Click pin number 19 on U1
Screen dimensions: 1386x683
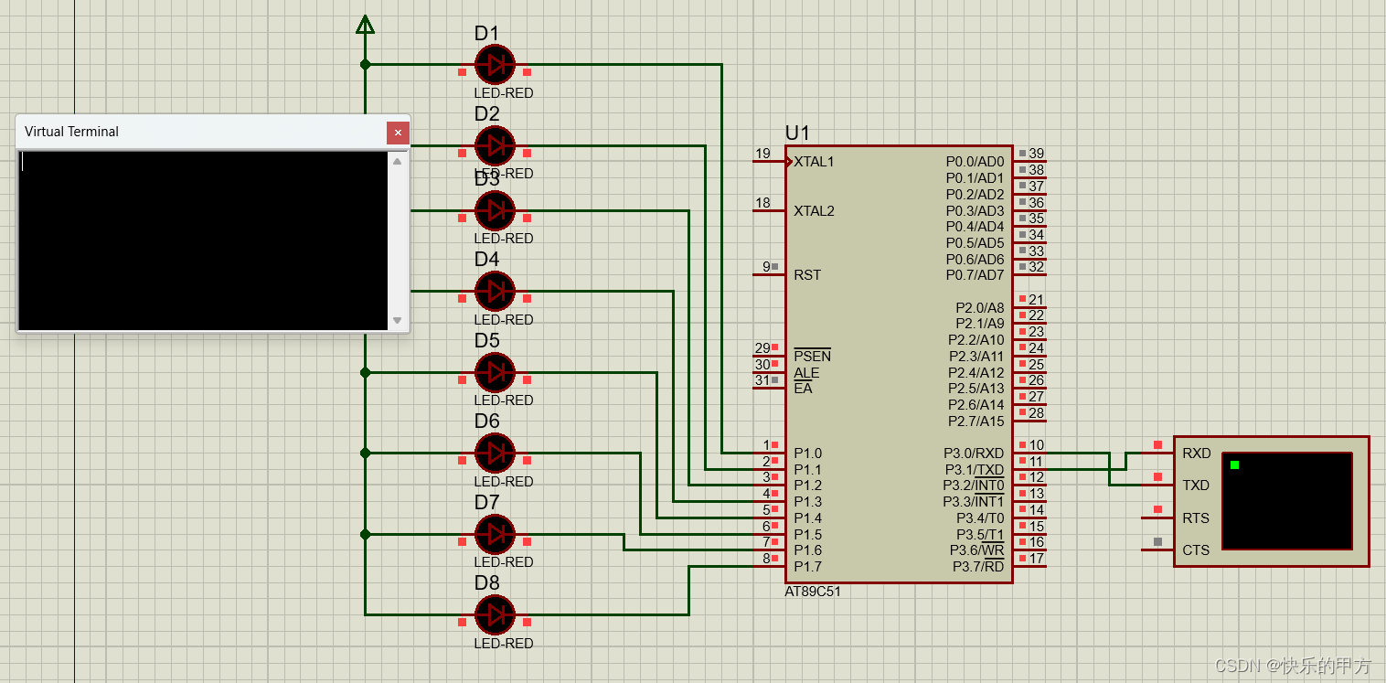762,154
